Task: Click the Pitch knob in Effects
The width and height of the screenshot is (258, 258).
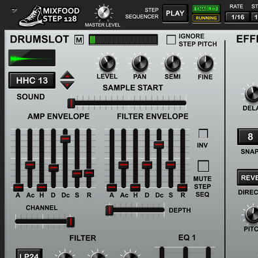Action: [x=252, y=214]
